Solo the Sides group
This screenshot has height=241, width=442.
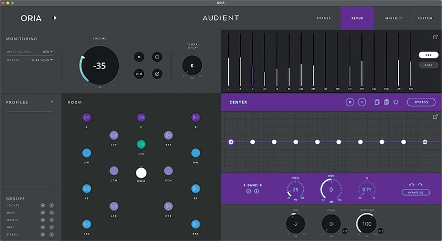(51, 212)
